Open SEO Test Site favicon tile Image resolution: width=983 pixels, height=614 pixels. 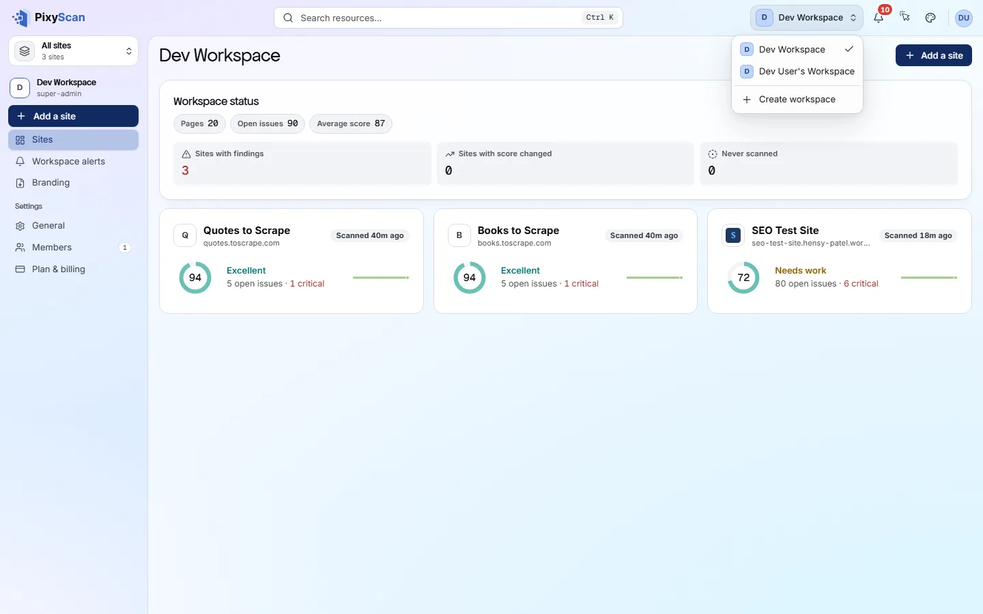733,235
